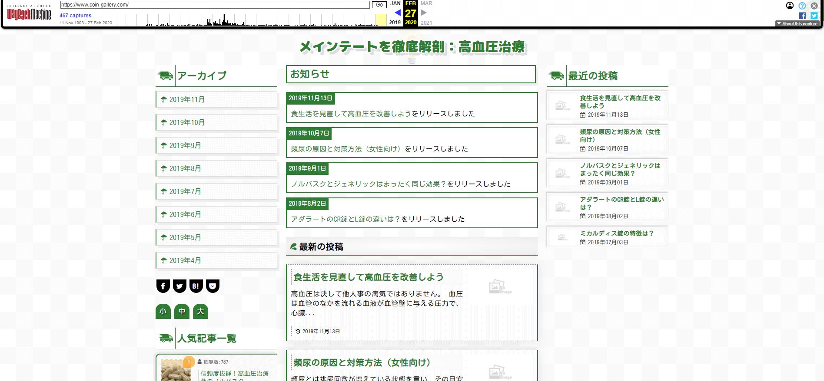The height and width of the screenshot is (381, 824).
Task: Open the 467 captures link
Action: point(75,16)
